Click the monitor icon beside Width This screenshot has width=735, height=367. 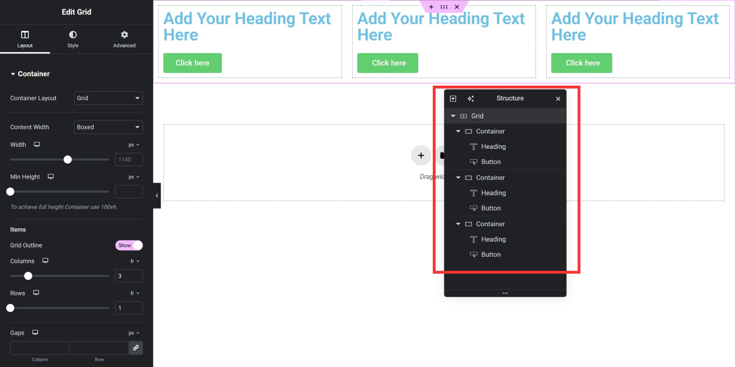[37, 144]
